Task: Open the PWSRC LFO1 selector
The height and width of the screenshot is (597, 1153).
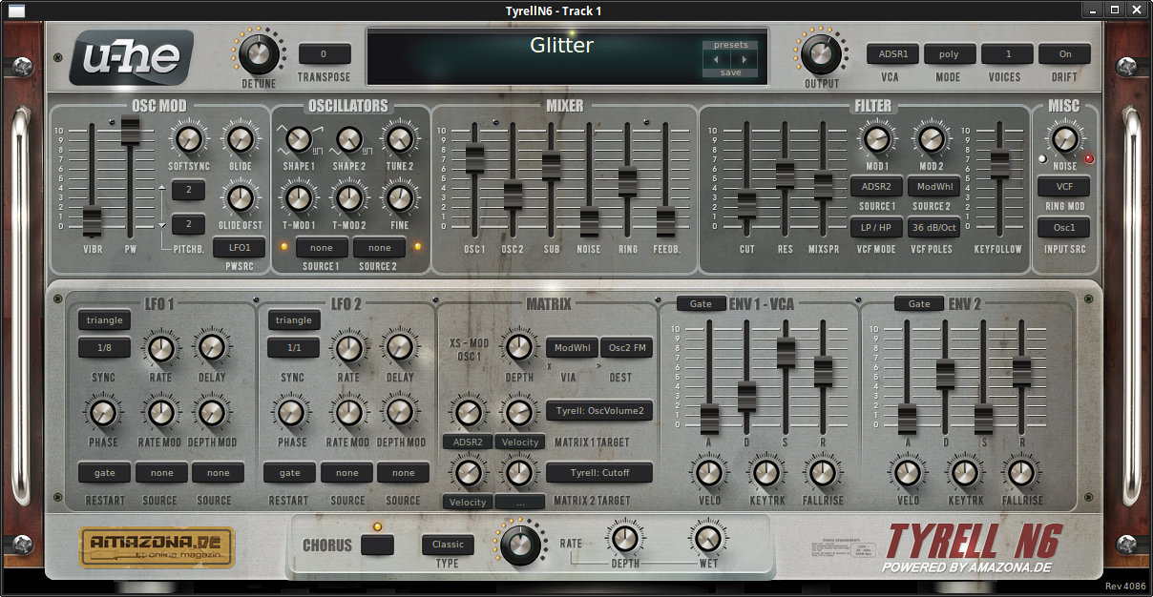Action: point(240,248)
